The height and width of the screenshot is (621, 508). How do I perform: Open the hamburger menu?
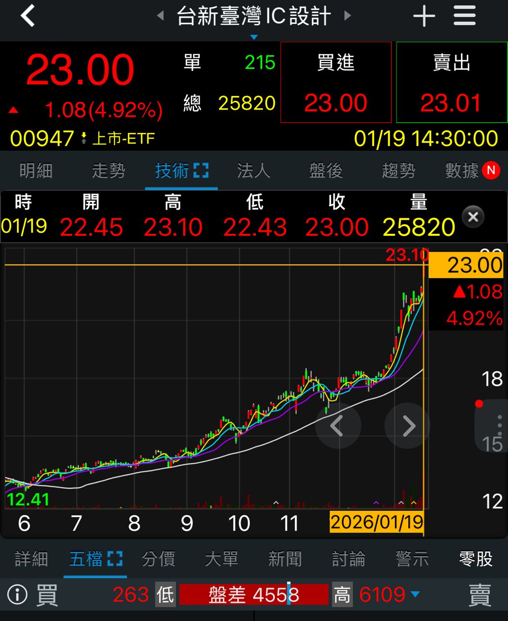[464, 16]
